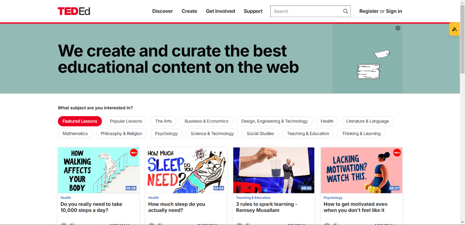Image resolution: width=465 pixels, height=225 pixels.
Task: Open the accessibility widget on the right edge
Action: (x=454, y=29)
